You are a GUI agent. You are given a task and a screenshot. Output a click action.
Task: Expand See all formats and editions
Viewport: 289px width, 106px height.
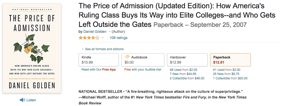pyautogui.click(x=103, y=49)
